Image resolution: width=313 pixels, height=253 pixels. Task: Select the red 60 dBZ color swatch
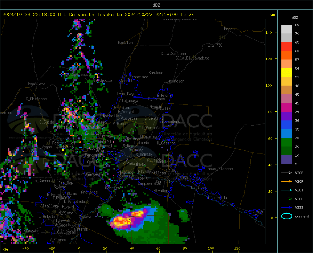287,47
